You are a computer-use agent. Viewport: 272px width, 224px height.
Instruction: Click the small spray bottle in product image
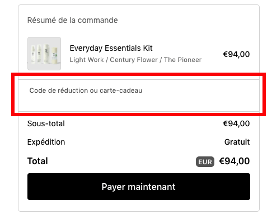pos(33,54)
